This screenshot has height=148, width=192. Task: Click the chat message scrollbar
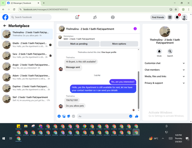(138, 90)
